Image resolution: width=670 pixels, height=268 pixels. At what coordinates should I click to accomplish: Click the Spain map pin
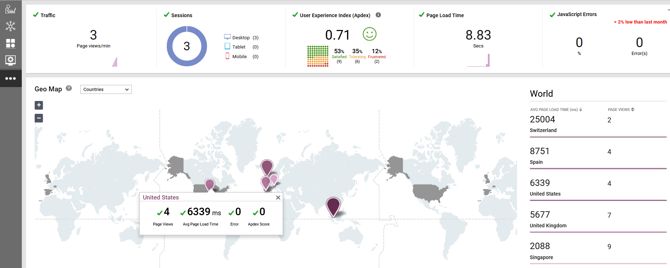(265, 183)
